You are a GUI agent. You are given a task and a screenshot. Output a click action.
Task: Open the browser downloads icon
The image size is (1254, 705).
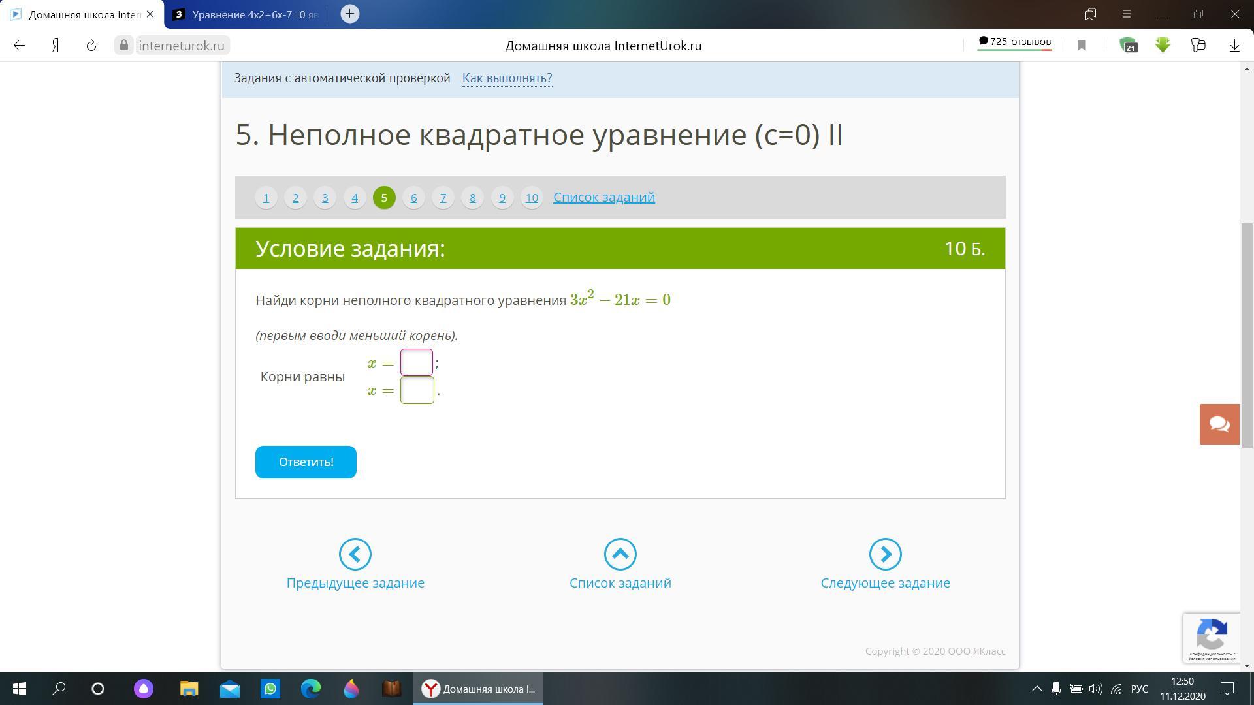tap(1234, 46)
